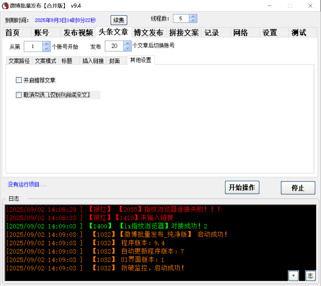Click the 续费 renewal button
321x286 pixels.
click(x=119, y=20)
